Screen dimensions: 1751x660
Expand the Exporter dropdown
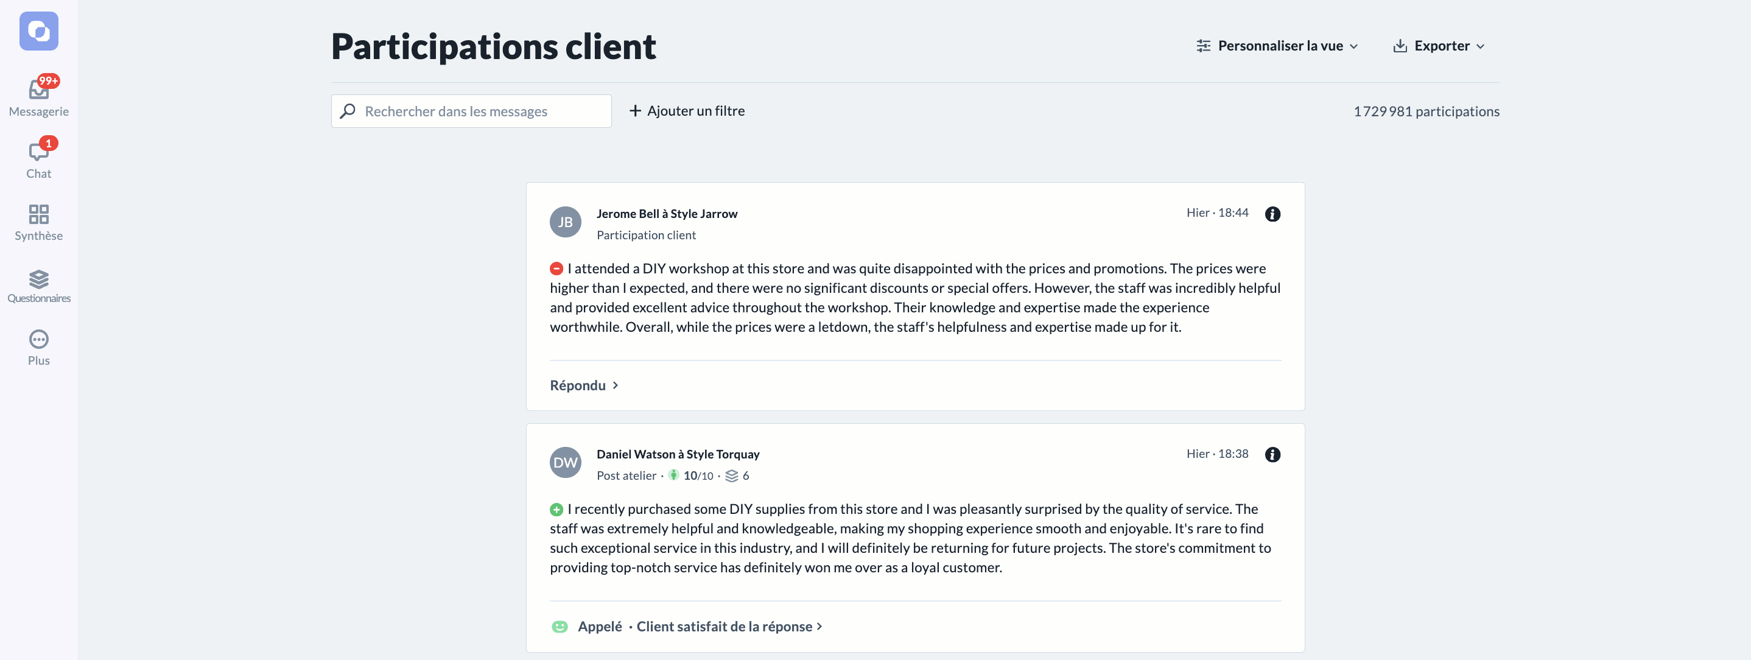pos(1438,46)
